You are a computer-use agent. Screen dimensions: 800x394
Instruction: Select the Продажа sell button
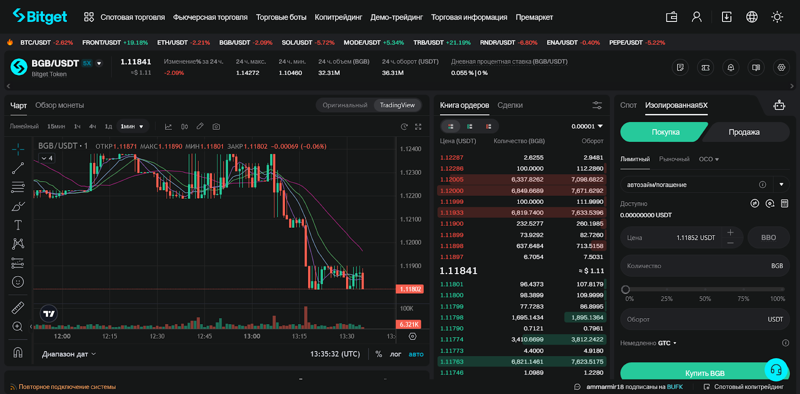(746, 132)
